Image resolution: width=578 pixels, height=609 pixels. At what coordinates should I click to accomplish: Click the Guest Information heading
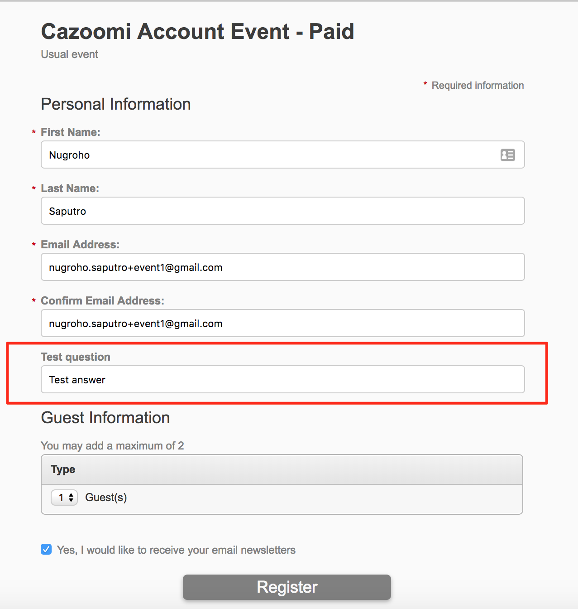(x=105, y=418)
